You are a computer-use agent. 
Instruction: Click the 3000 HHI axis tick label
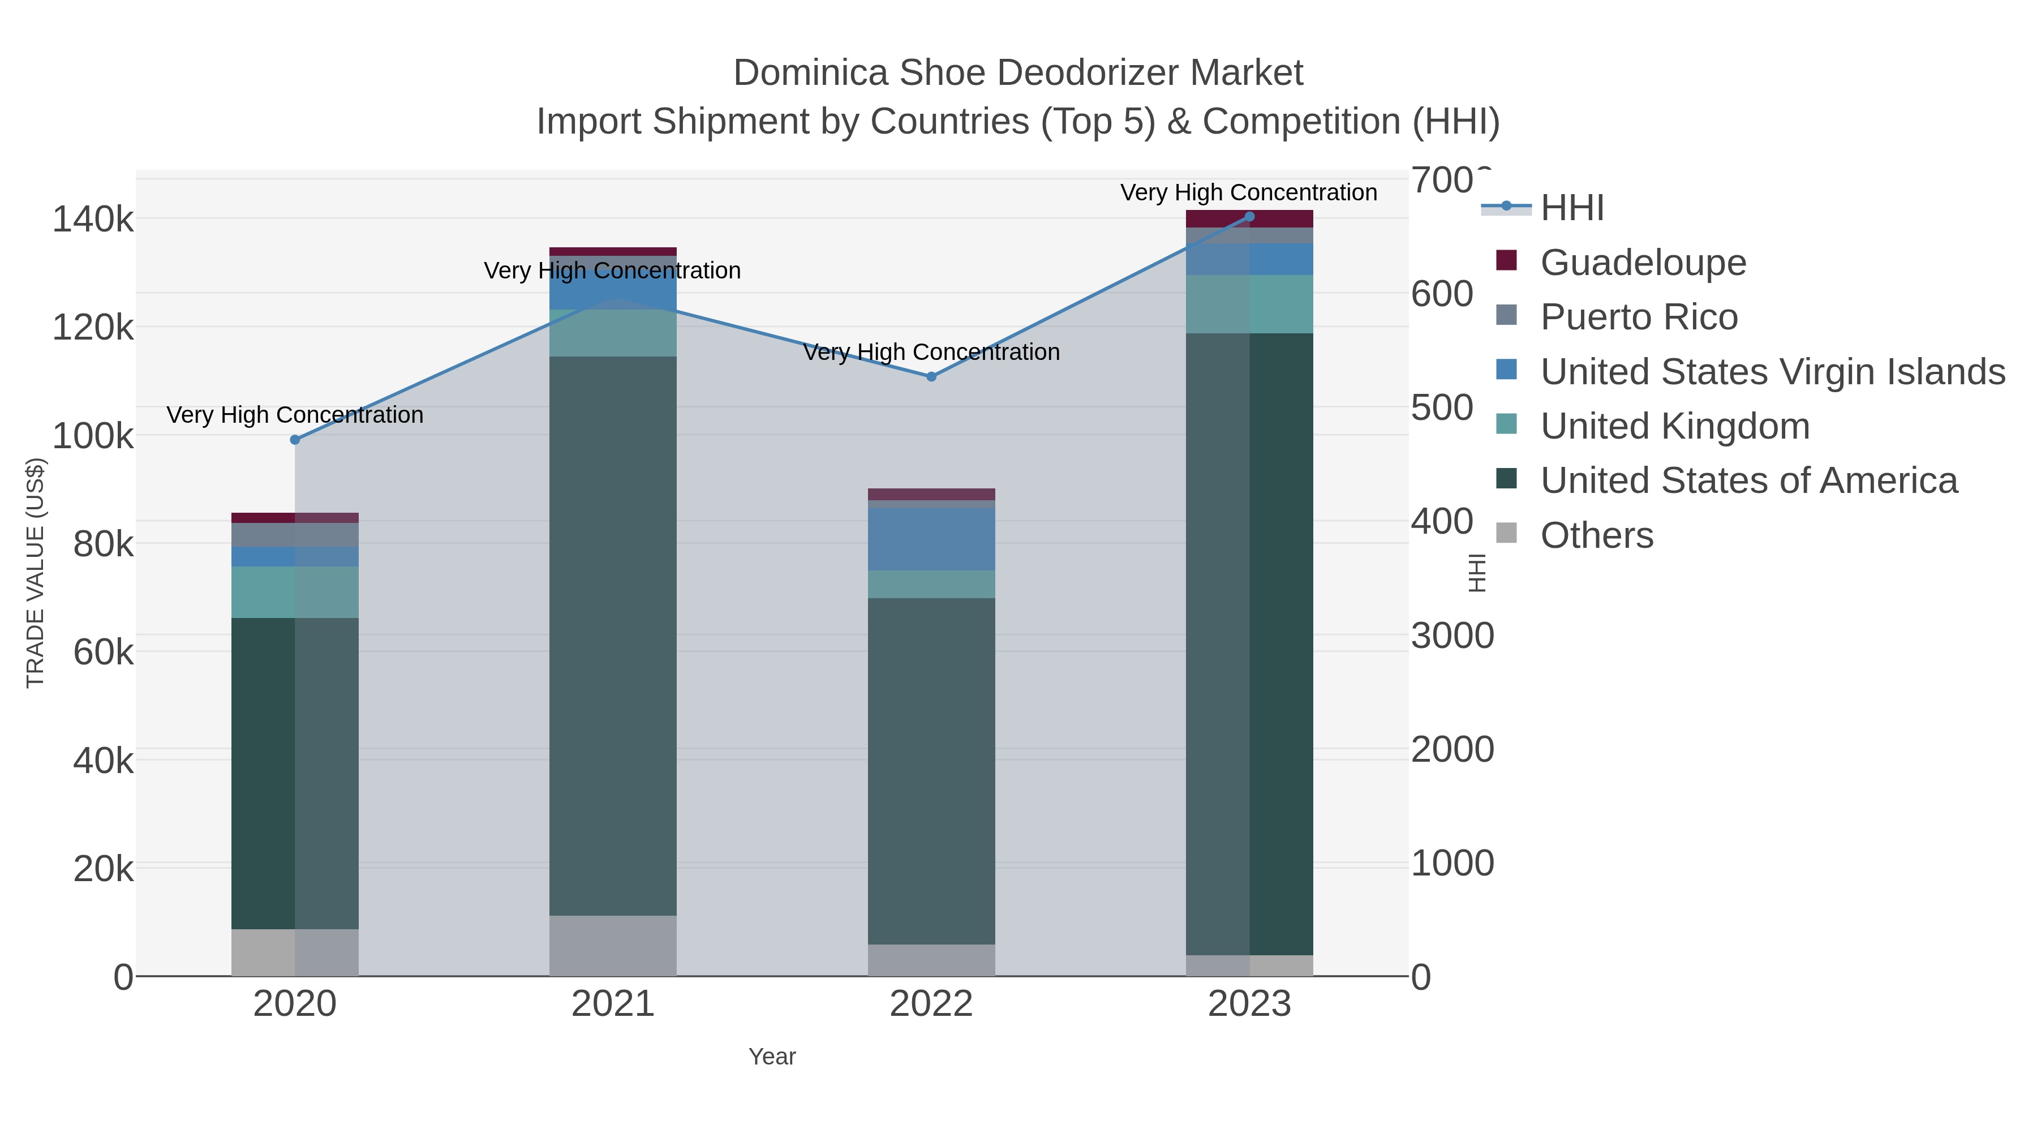pyautogui.click(x=1452, y=636)
